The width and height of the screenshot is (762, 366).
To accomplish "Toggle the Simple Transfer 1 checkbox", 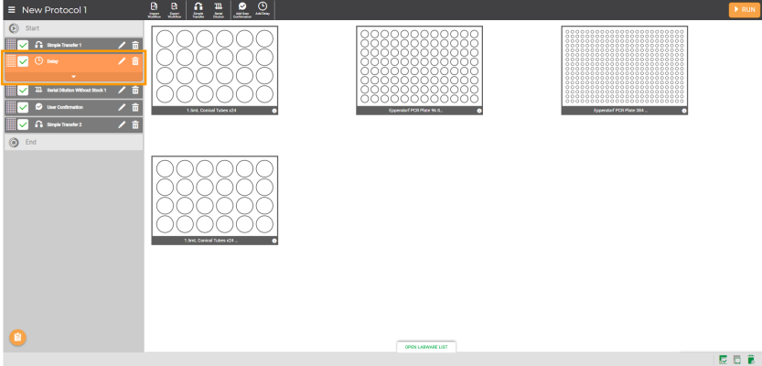I will tap(24, 45).
